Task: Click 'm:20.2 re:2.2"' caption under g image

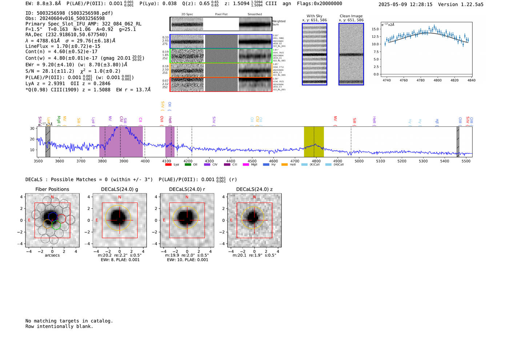Action: click(120, 255)
